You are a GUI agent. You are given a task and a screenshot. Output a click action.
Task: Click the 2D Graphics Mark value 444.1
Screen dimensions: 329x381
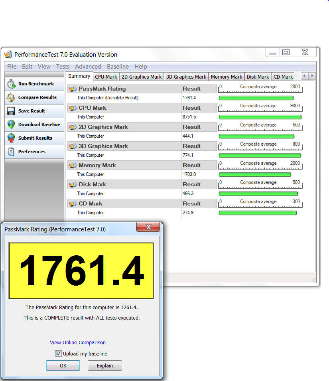(188, 136)
